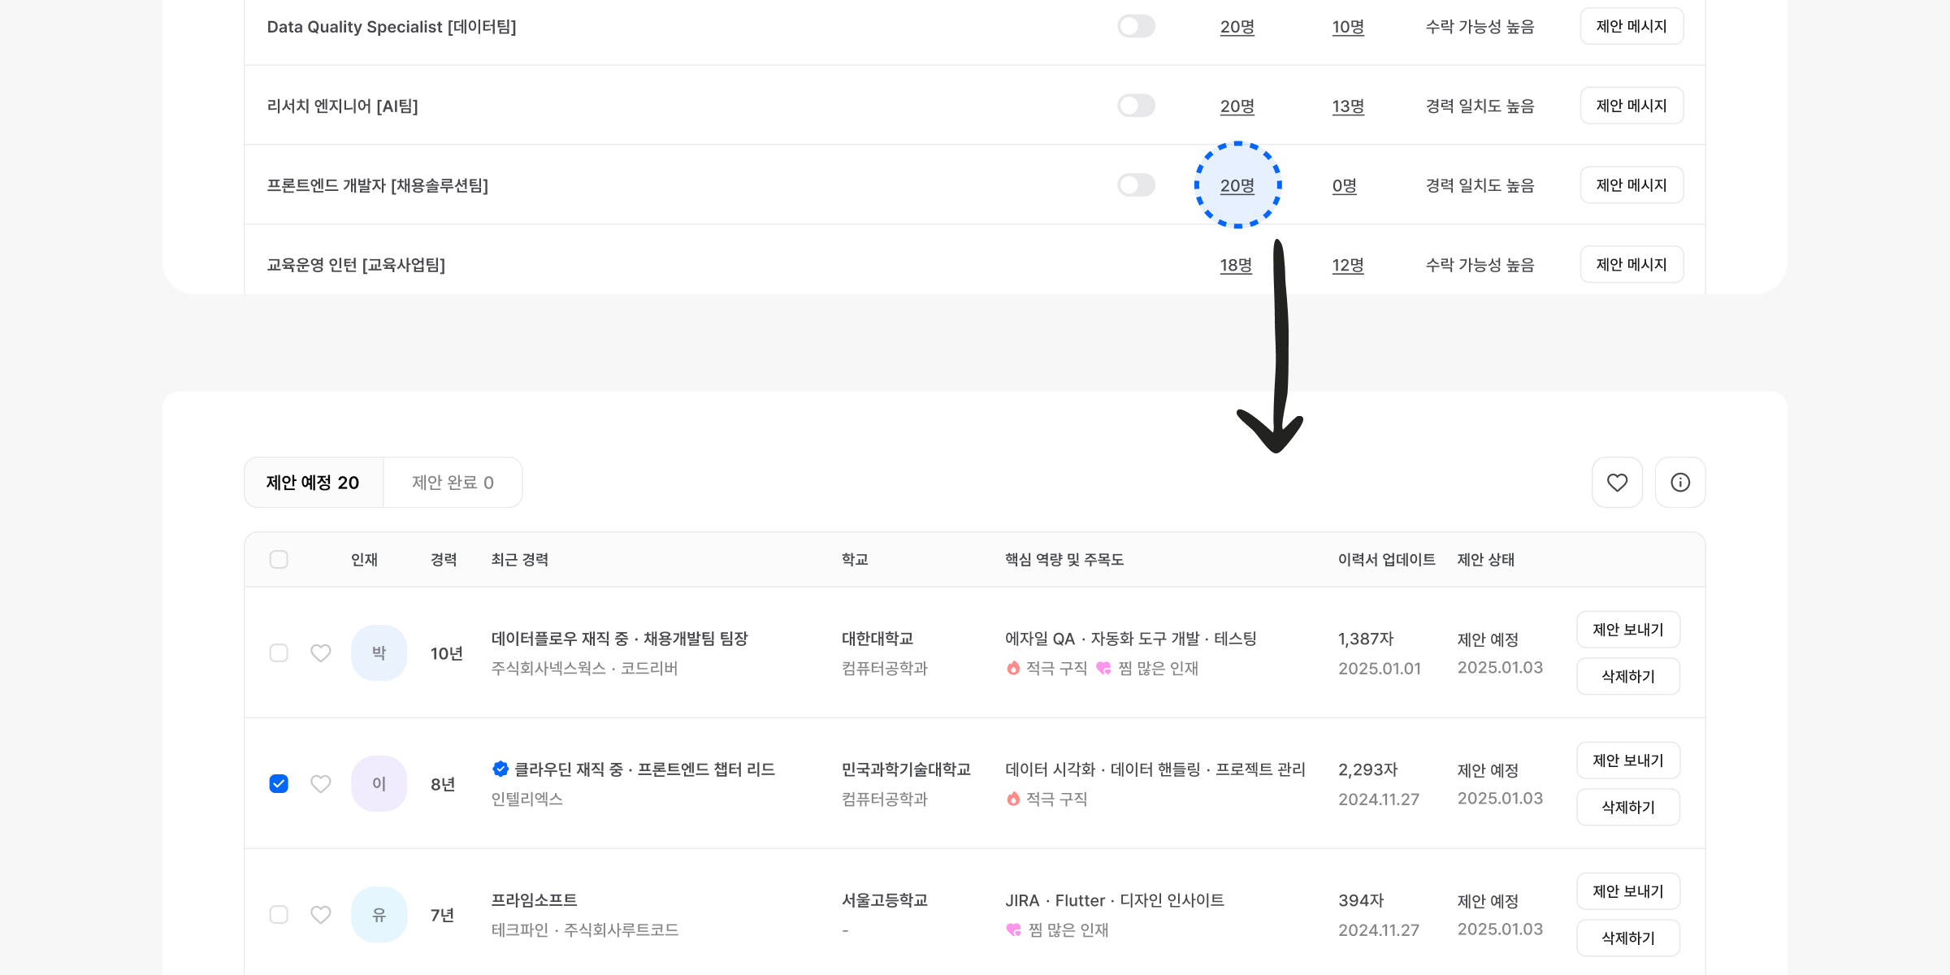Favorite candidate 유 with heart icon
The height and width of the screenshot is (975, 1950).
(x=321, y=915)
